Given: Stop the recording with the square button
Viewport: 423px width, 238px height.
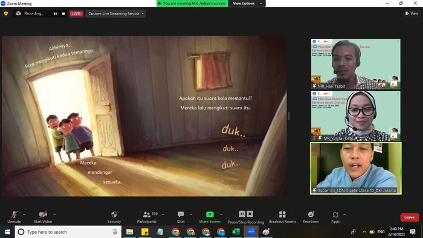Looking at the screenshot, I should pos(63,13).
